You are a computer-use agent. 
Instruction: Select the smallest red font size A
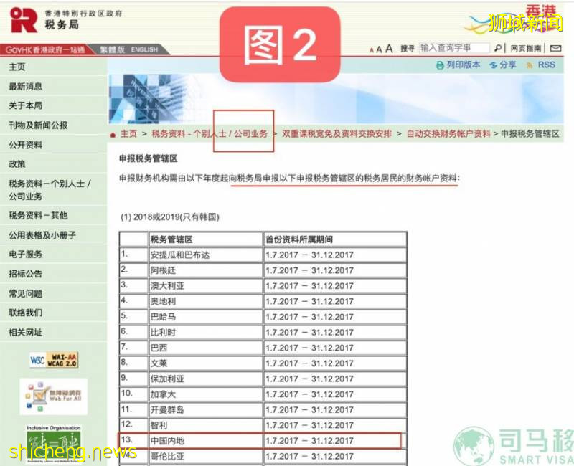pyautogui.click(x=370, y=49)
